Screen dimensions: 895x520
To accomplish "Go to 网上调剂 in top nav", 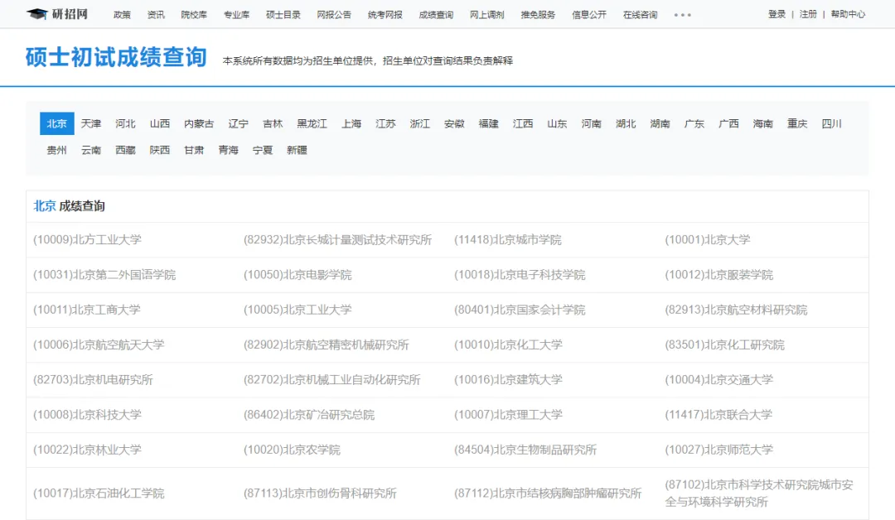I will (487, 15).
